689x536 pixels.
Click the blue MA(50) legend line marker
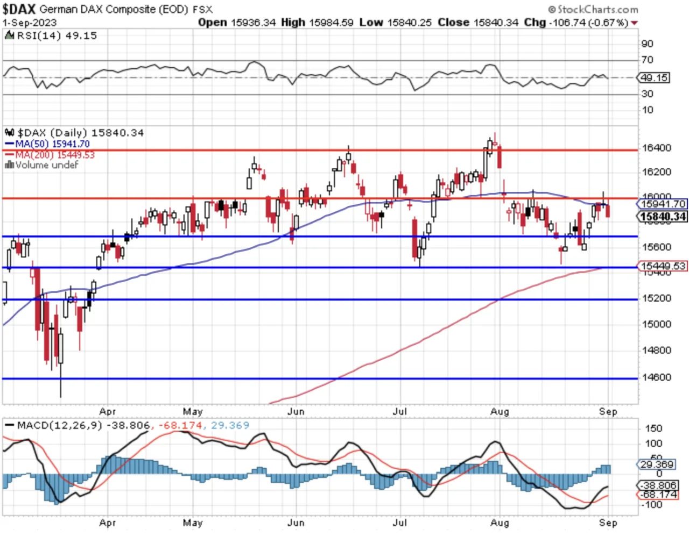(10, 144)
